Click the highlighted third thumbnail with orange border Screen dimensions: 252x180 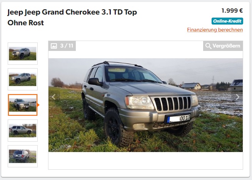click(23, 105)
